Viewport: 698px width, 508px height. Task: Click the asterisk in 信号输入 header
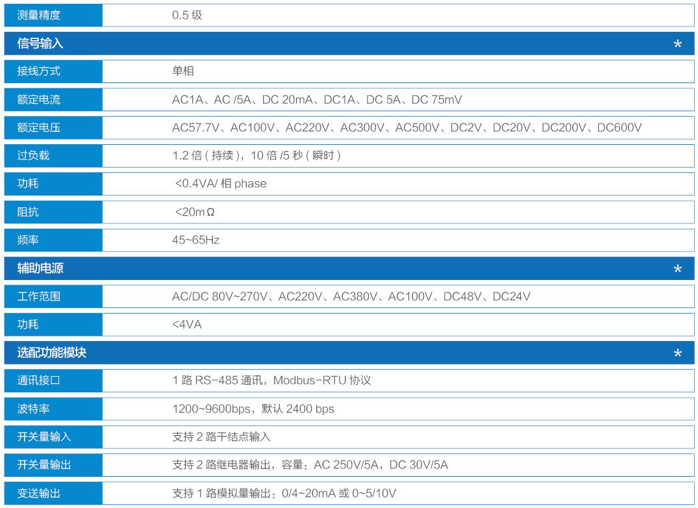(x=677, y=45)
